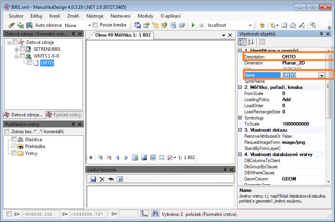Switch to Fyzické vrstvy tab

(x=64, y=115)
